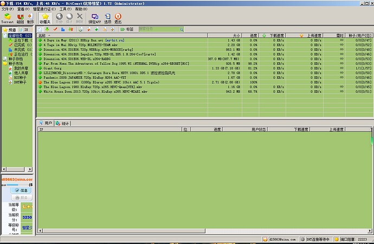Image resolution: width=374 pixels, height=244 pixels.
Task: Sort tasks by the 上传速度 column header
Action: coord(304,36)
